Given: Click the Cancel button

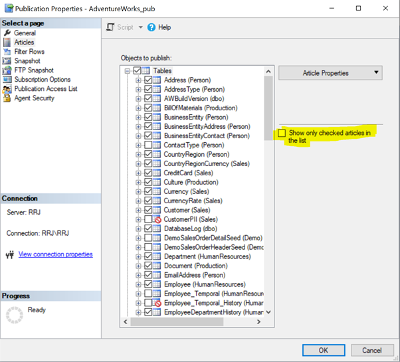Looking at the screenshot, I should pos(372,350).
